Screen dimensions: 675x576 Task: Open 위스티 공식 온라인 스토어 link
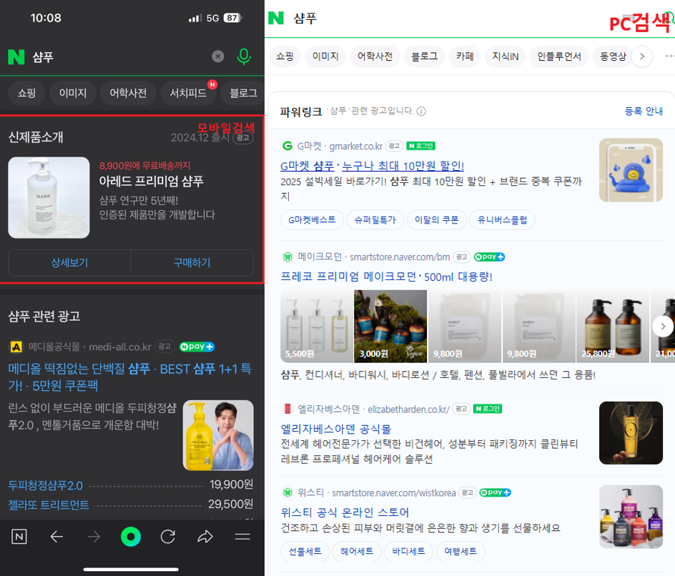pyautogui.click(x=345, y=512)
